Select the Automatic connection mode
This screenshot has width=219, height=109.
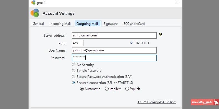point(82,89)
